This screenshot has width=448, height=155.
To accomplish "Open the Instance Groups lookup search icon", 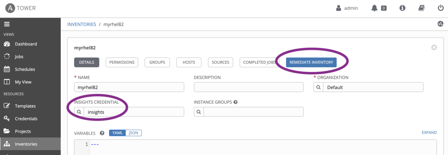I will (199, 112).
